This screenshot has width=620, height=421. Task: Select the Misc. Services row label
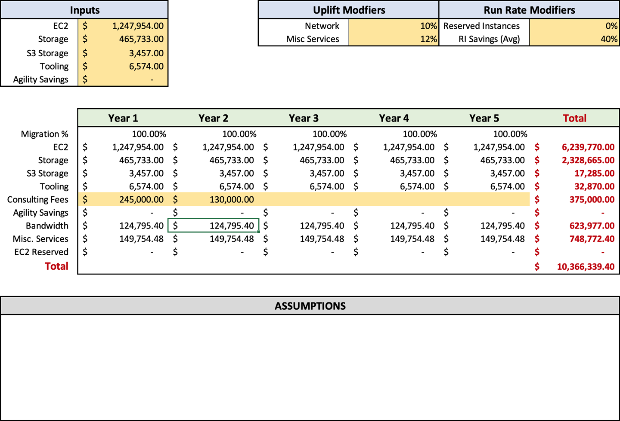coord(40,239)
